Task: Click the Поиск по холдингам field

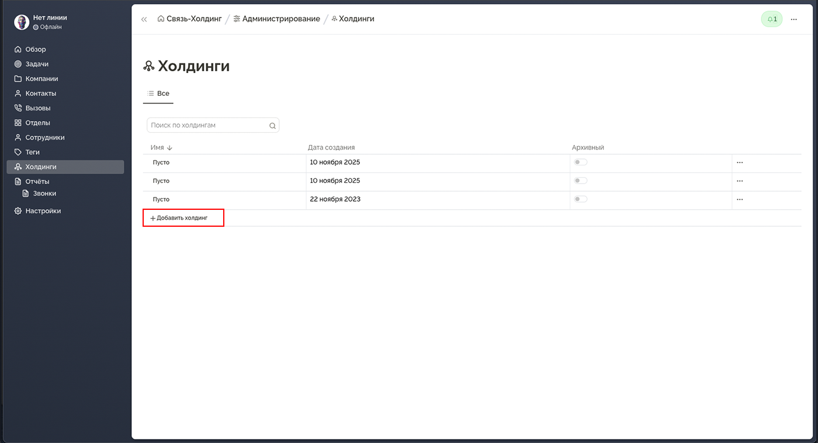Action: [x=207, y=126]
